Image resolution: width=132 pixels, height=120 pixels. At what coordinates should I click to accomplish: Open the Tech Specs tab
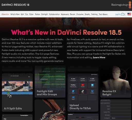coord(103,14)
